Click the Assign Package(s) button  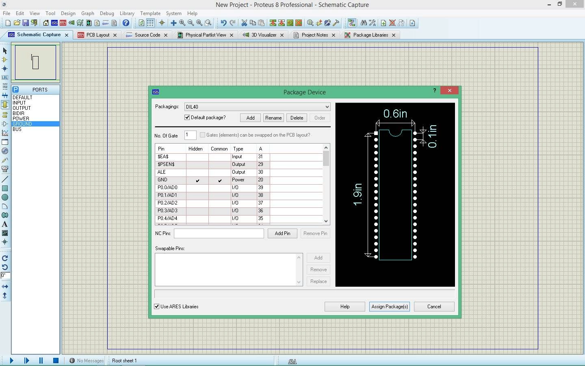point(389,307)
